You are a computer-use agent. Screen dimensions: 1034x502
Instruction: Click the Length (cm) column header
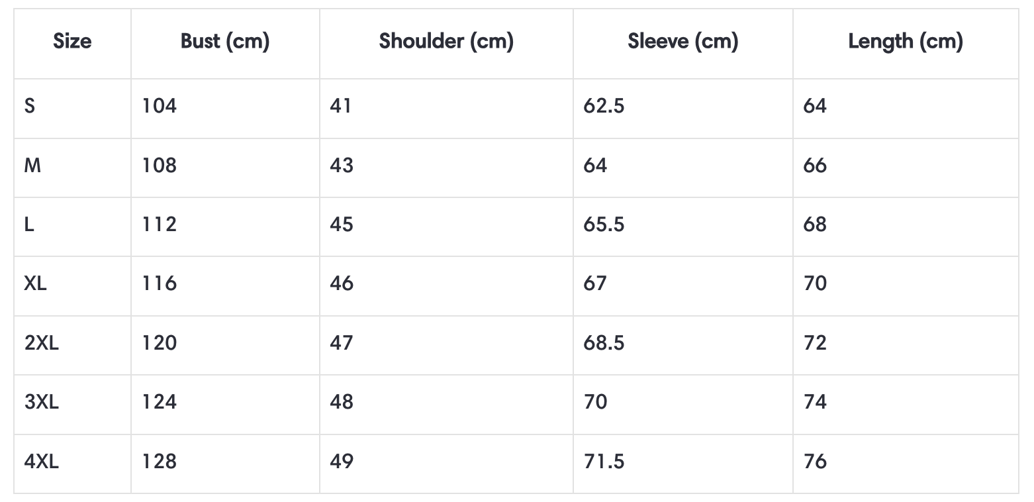906,41
